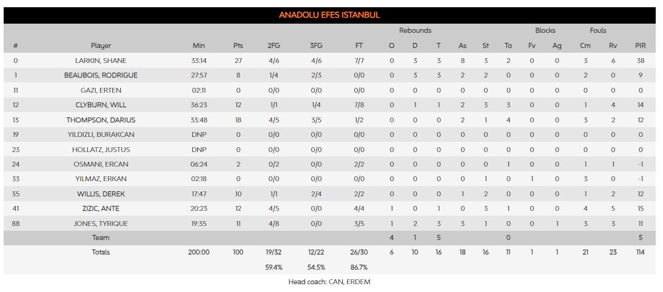This screenshot has width=663, height=292.
Task: Select the Head coach Can, Erdem text
Action: (x=329, y=282)
